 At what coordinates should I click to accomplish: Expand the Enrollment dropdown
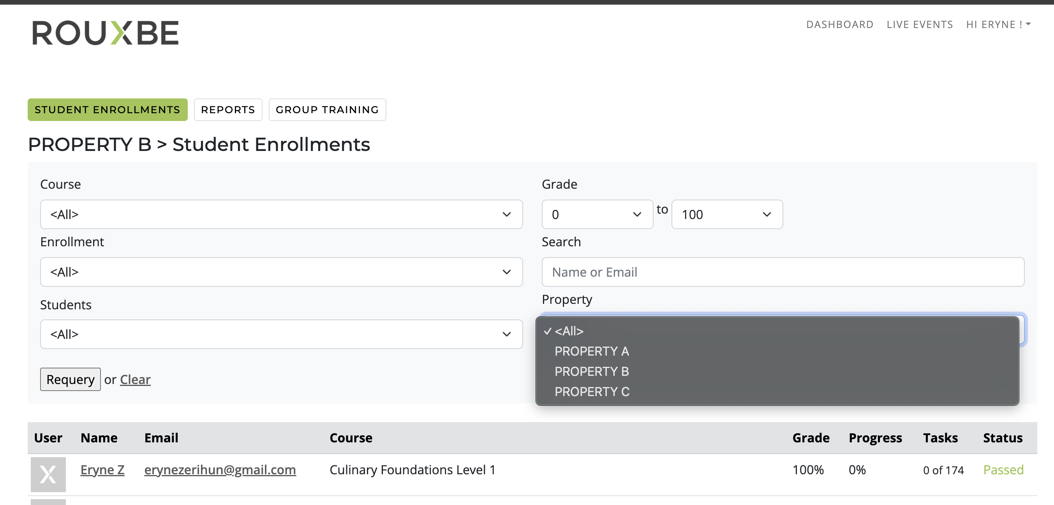point(281,272)
